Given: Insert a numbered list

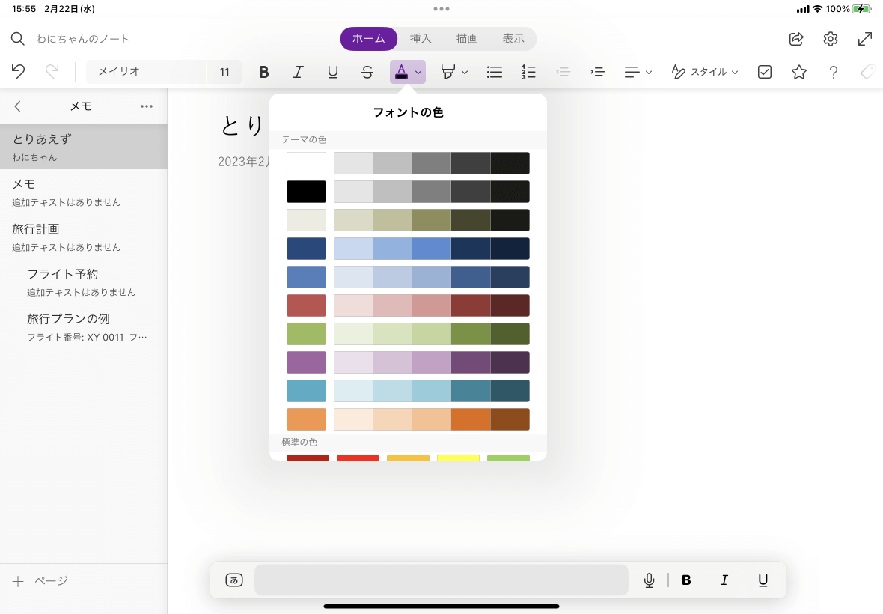Looking at the screenshot, I should point(528,72).
